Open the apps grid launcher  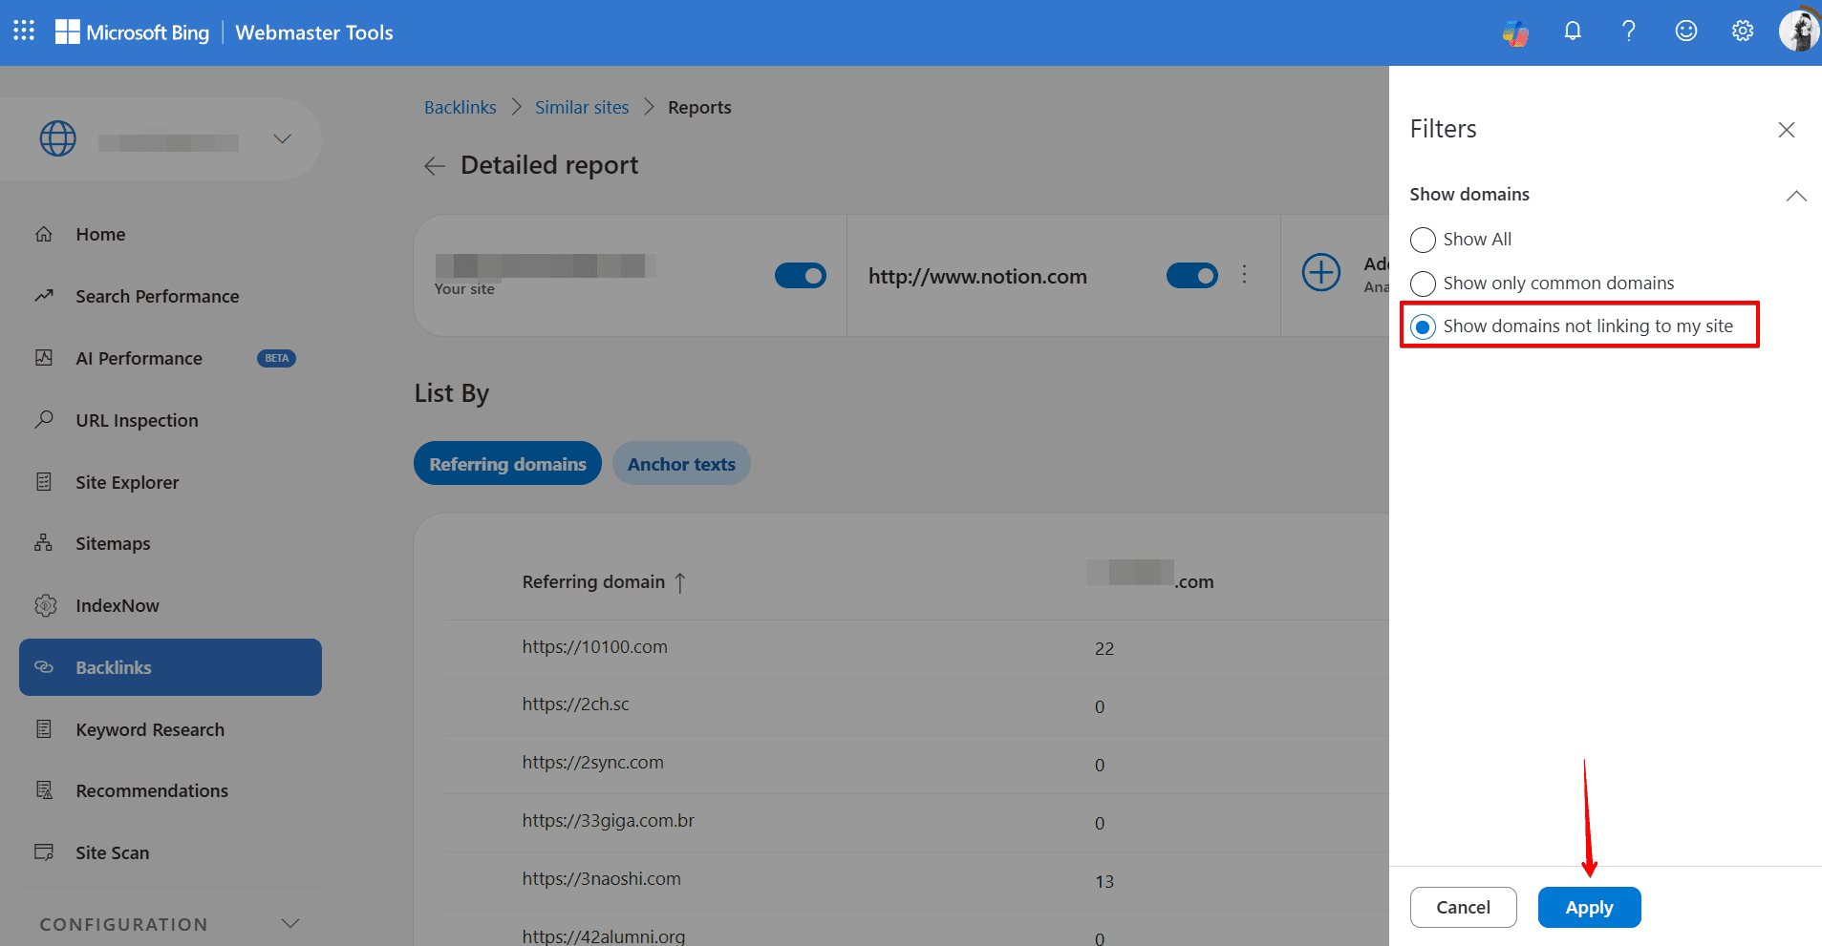pos(24,32)
